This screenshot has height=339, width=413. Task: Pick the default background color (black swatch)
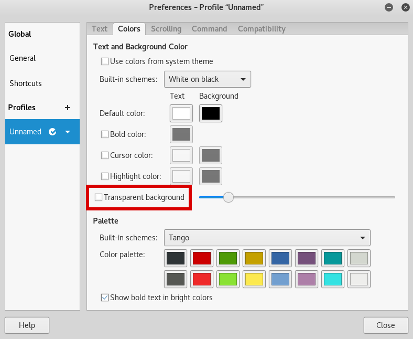pyautogui.click(x=211, y=113)
